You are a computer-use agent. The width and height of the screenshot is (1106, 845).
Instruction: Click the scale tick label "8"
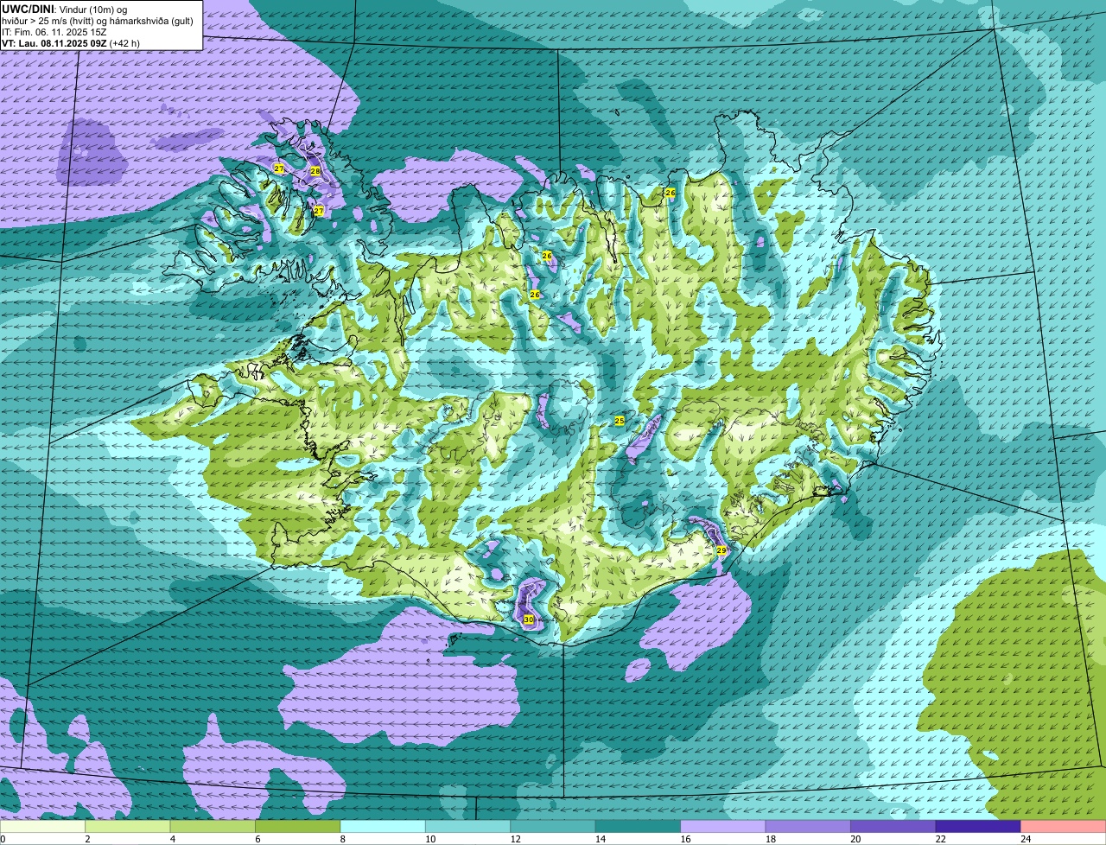[342, 838]
